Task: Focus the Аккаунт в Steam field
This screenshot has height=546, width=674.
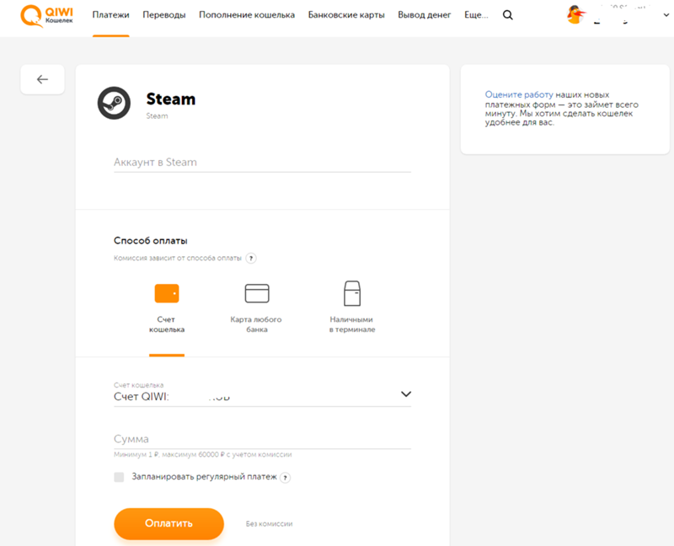Action: (262, 163)
